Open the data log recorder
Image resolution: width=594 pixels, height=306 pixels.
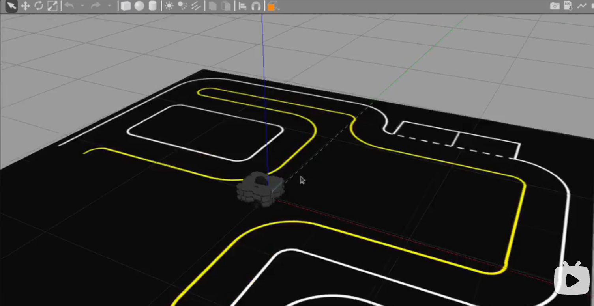pyautogui.click(x=568, y=6)
